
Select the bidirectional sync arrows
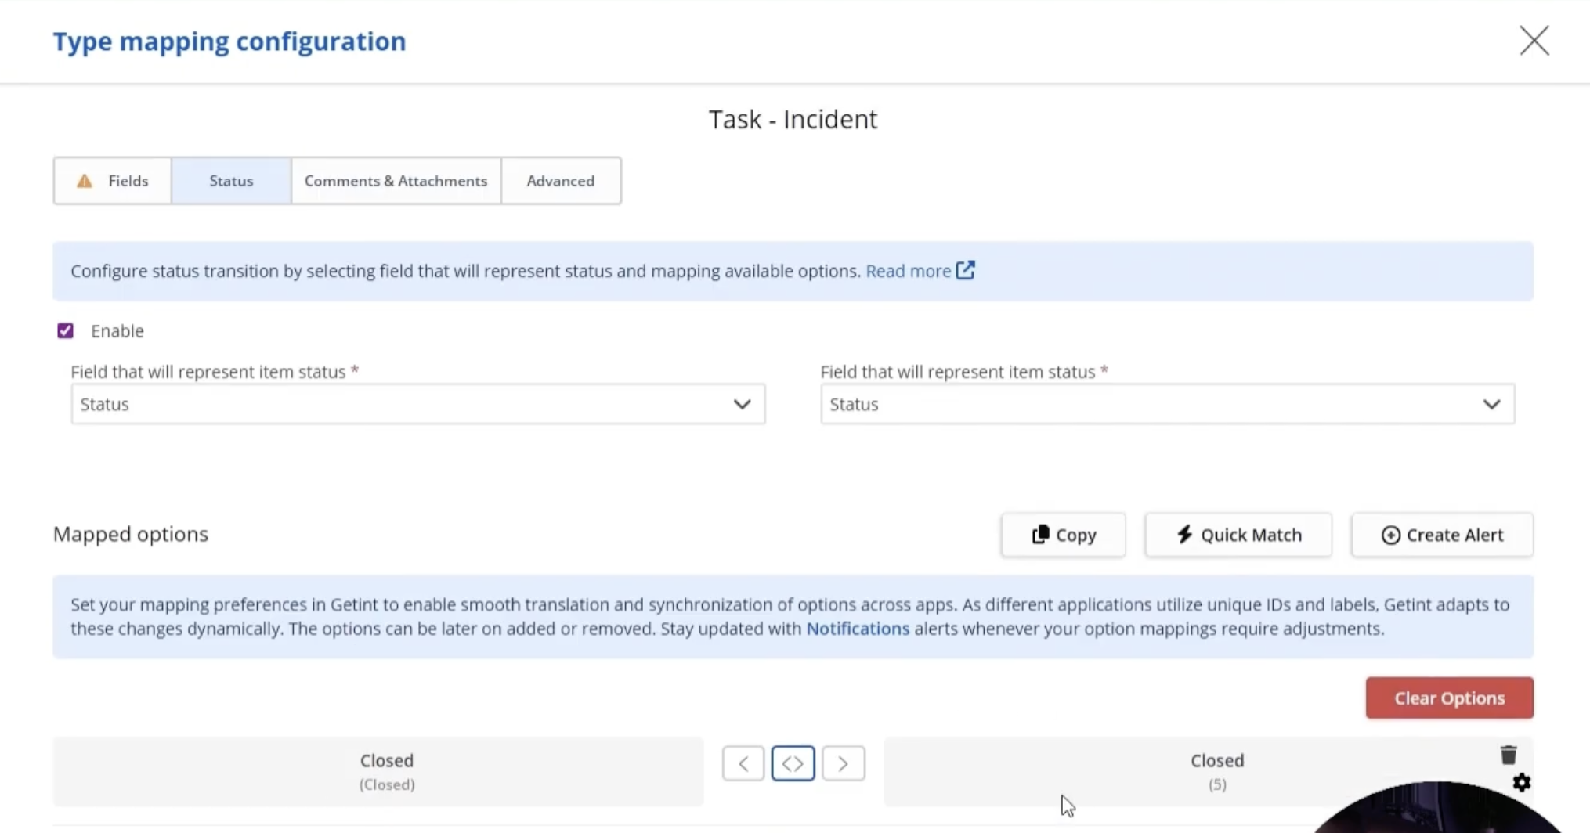click(x=793, y=763)
